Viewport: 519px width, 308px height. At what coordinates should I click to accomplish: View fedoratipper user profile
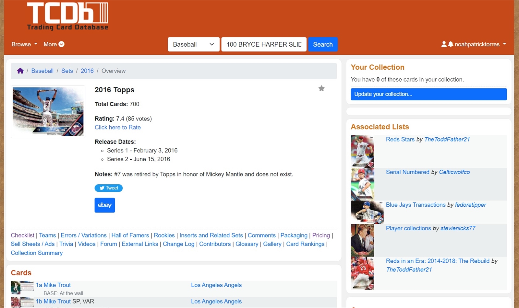(470, 205)
